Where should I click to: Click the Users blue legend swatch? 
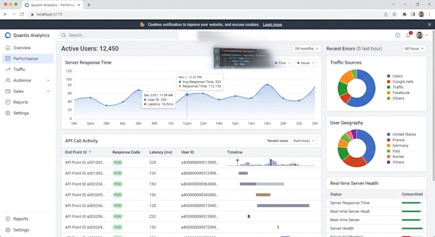(388, 76)
